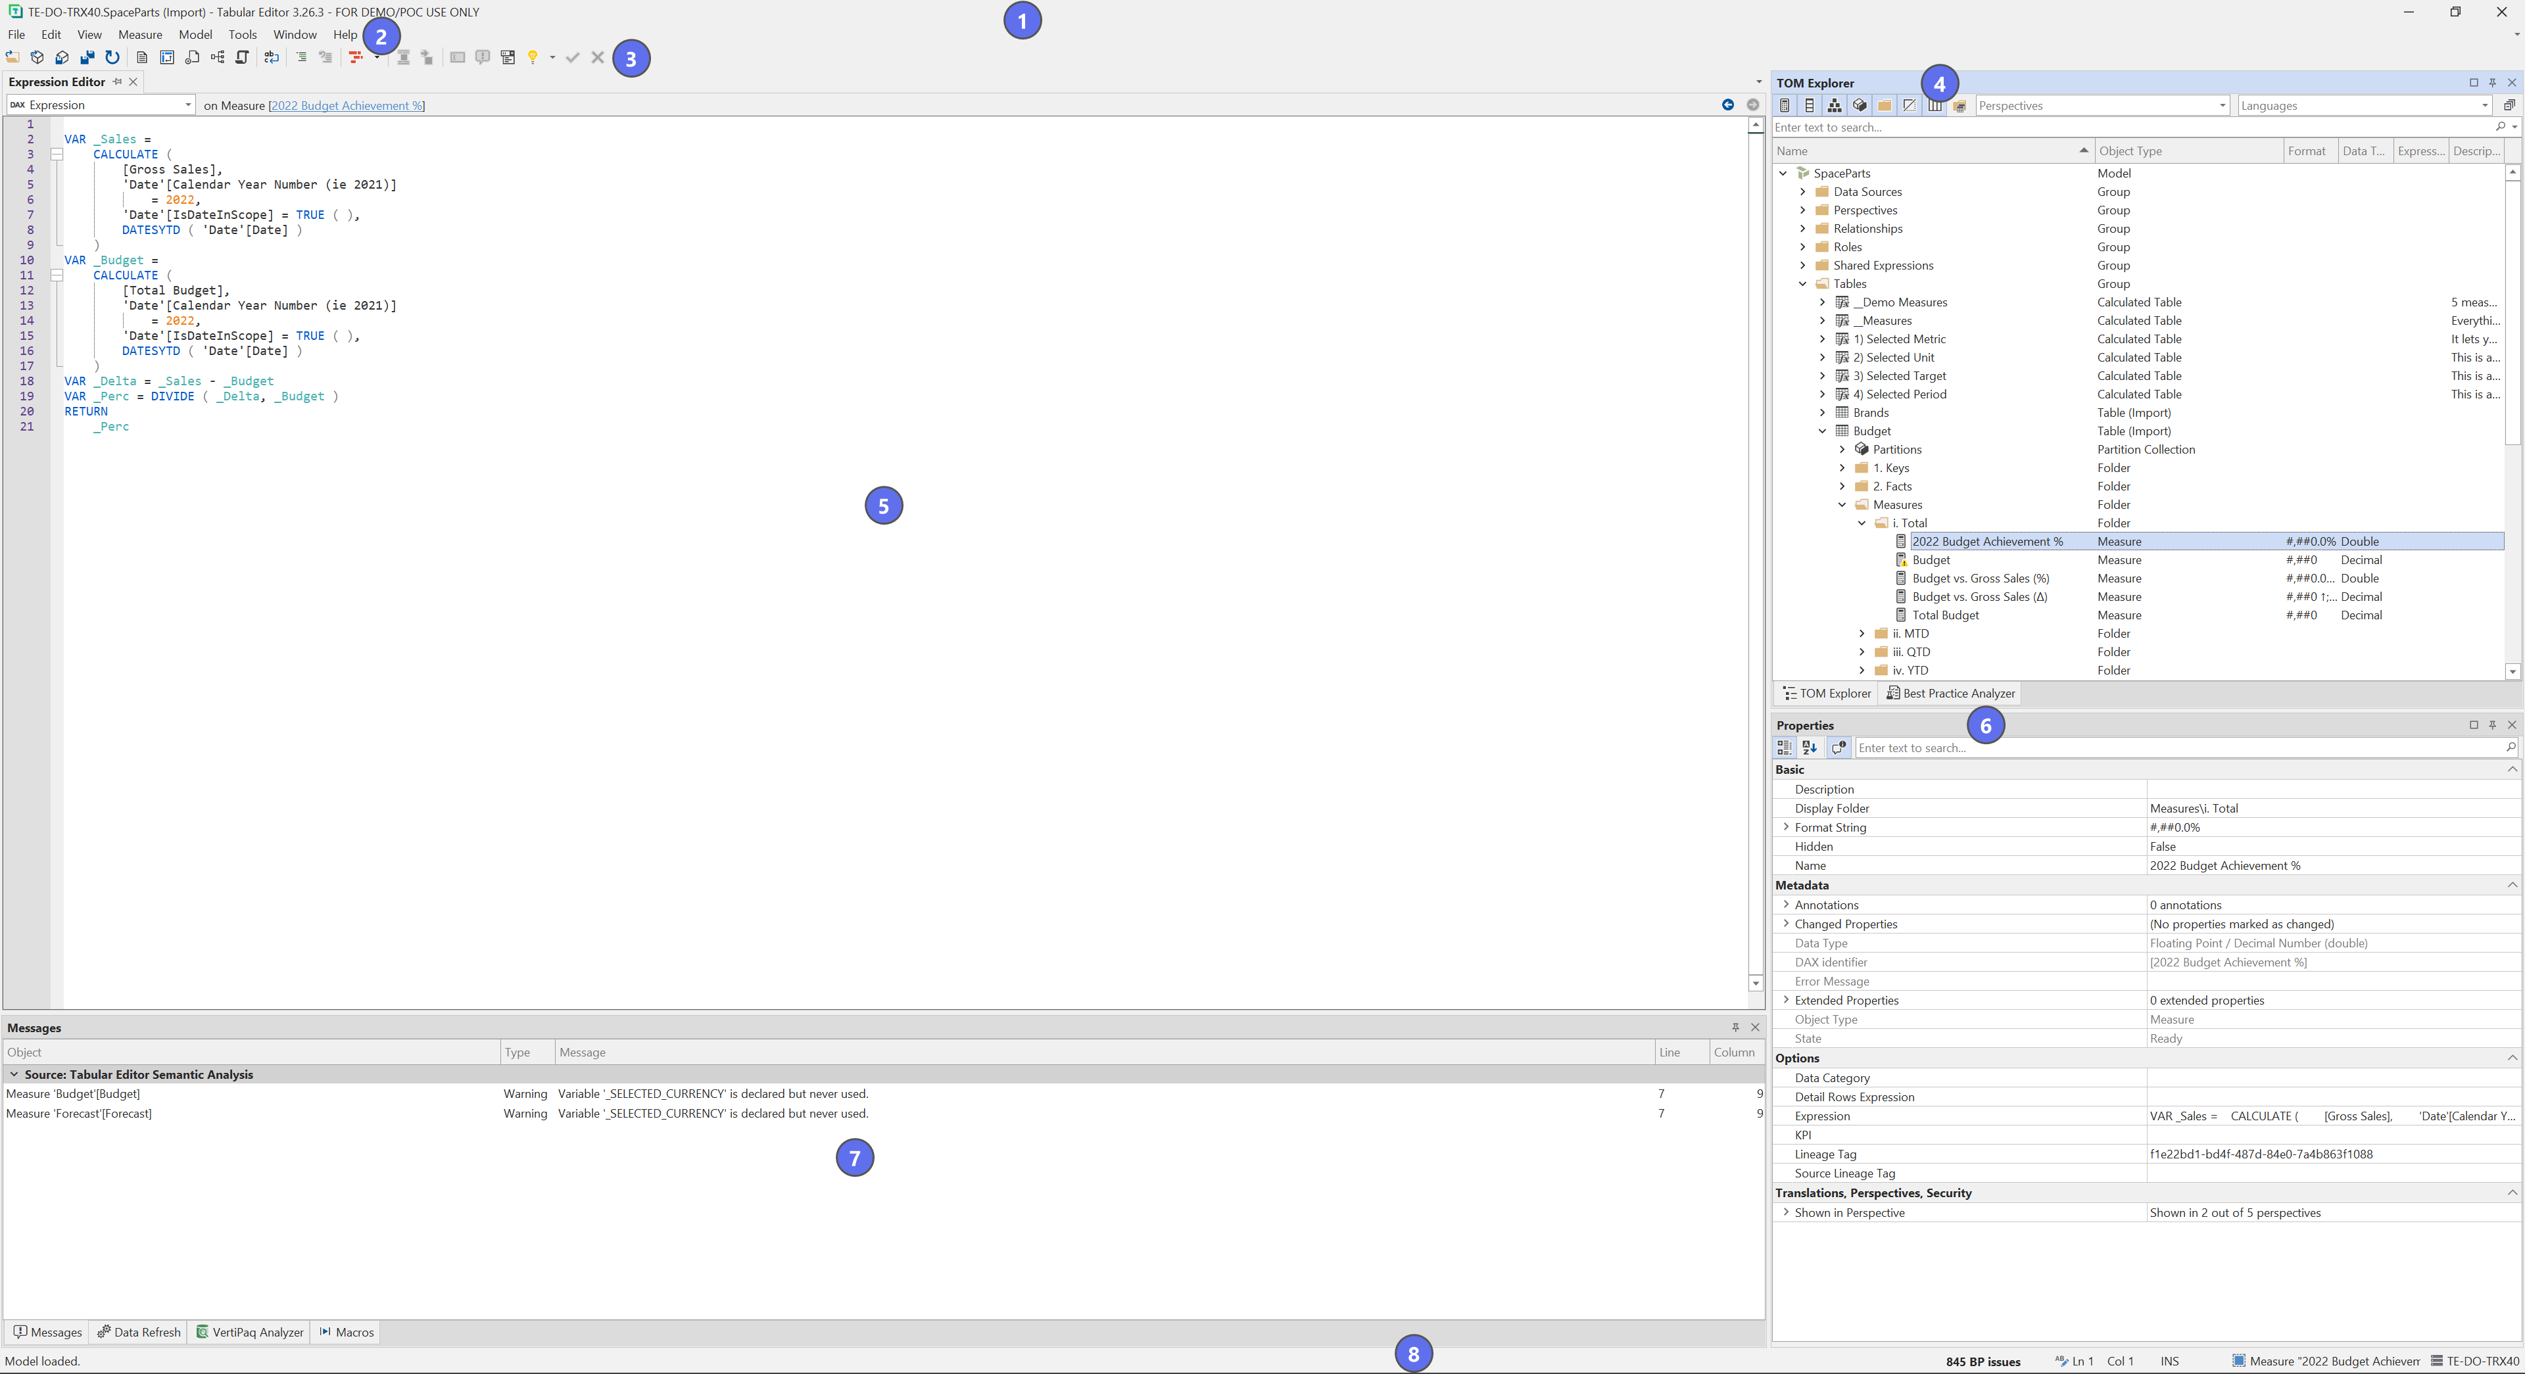Image resolution: width=2525 pixels, height=1374 pixels.
Task: Expand the Format String property
Action: coord(1786,827)
